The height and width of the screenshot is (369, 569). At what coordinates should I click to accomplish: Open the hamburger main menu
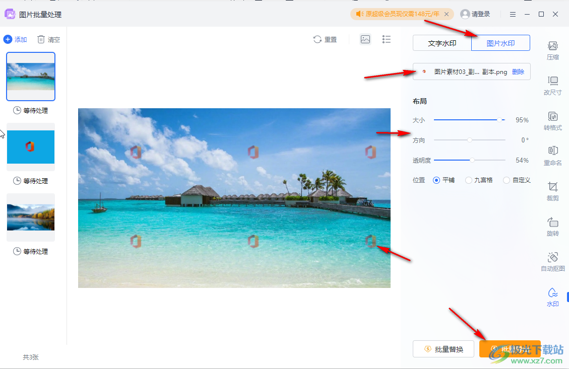coord(513,14)
